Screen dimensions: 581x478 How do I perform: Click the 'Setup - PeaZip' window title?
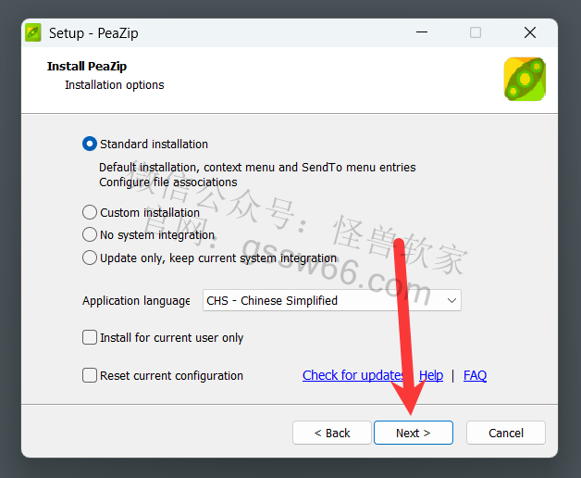coord(93,33)
